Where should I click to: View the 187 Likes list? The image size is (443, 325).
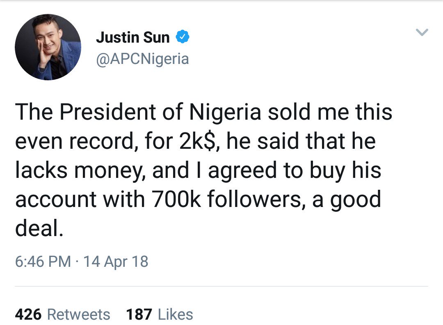160,314
